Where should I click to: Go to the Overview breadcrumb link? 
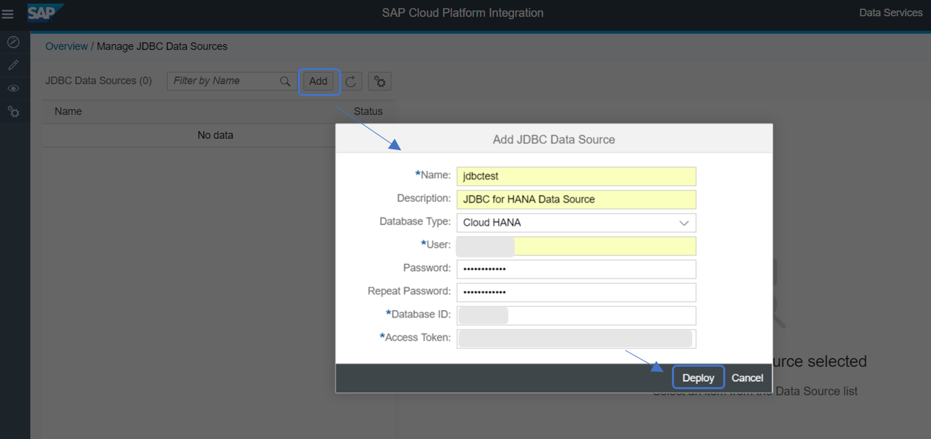pyautogui.click(x=67, y=46)
